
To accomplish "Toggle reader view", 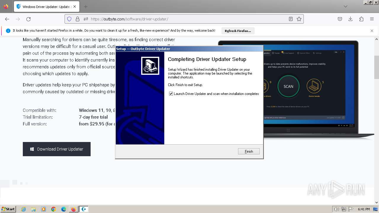I will pos(291,19).
